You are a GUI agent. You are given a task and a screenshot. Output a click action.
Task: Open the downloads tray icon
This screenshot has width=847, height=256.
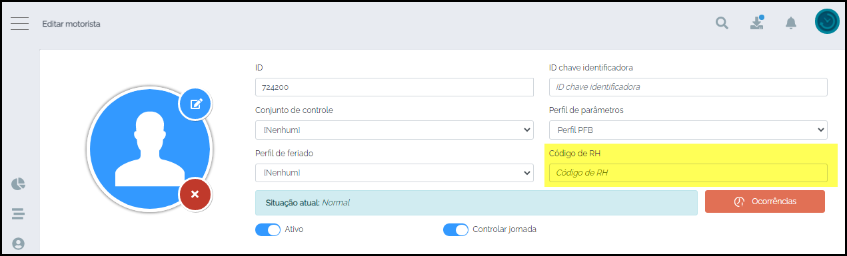(x=756, y=23)
